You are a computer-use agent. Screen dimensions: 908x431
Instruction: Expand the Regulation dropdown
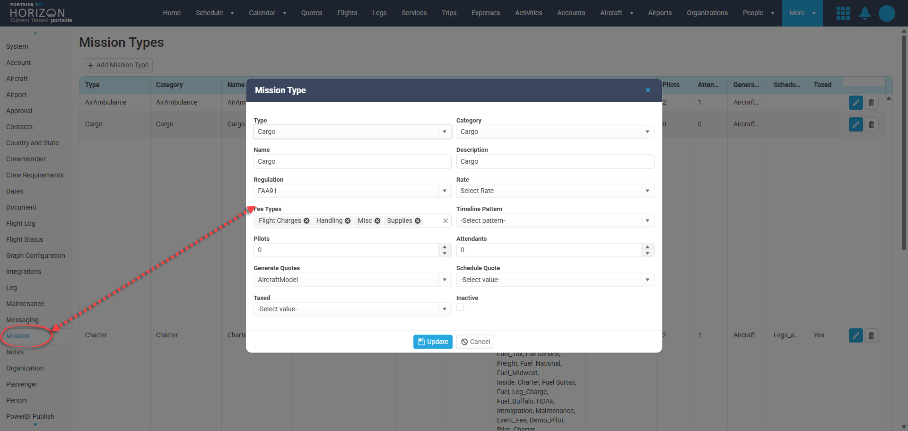pyautogui.click(x=445, y=191)
